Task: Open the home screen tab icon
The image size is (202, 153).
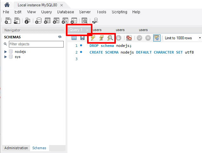Action: click(x=7, y=5)
